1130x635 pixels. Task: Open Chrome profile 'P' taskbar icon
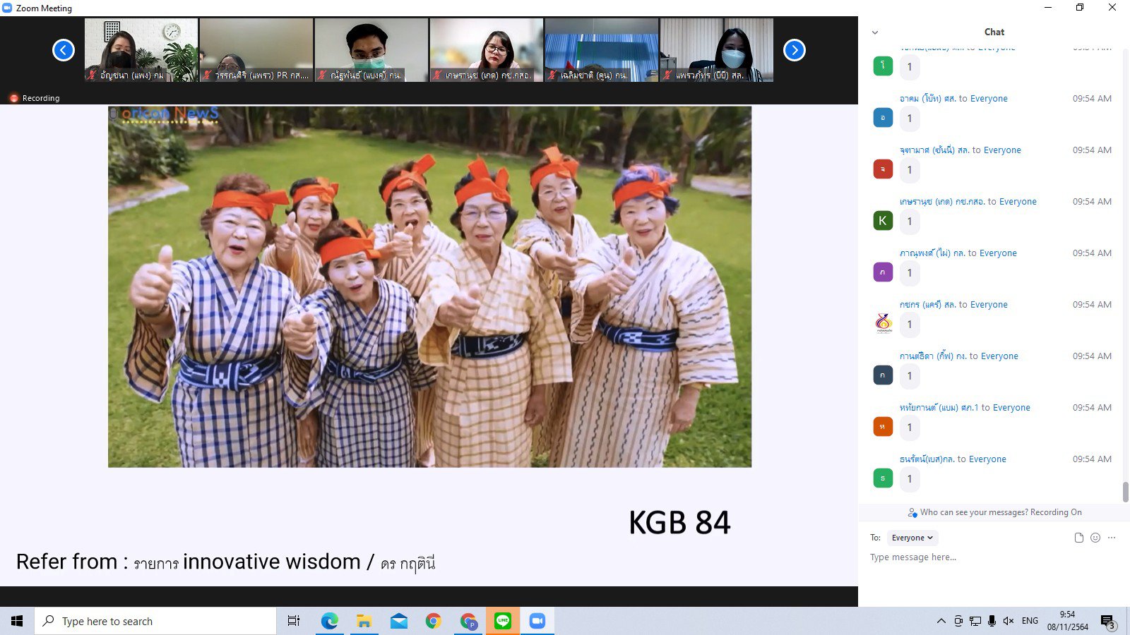pyautogui.click(x=468, y=621)
